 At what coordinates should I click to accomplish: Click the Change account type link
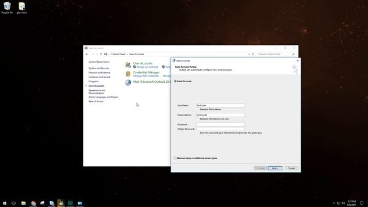click(147, 67)
